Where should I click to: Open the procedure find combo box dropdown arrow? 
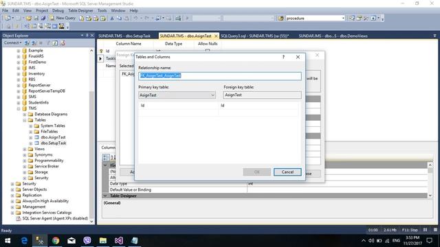[343, 19]
